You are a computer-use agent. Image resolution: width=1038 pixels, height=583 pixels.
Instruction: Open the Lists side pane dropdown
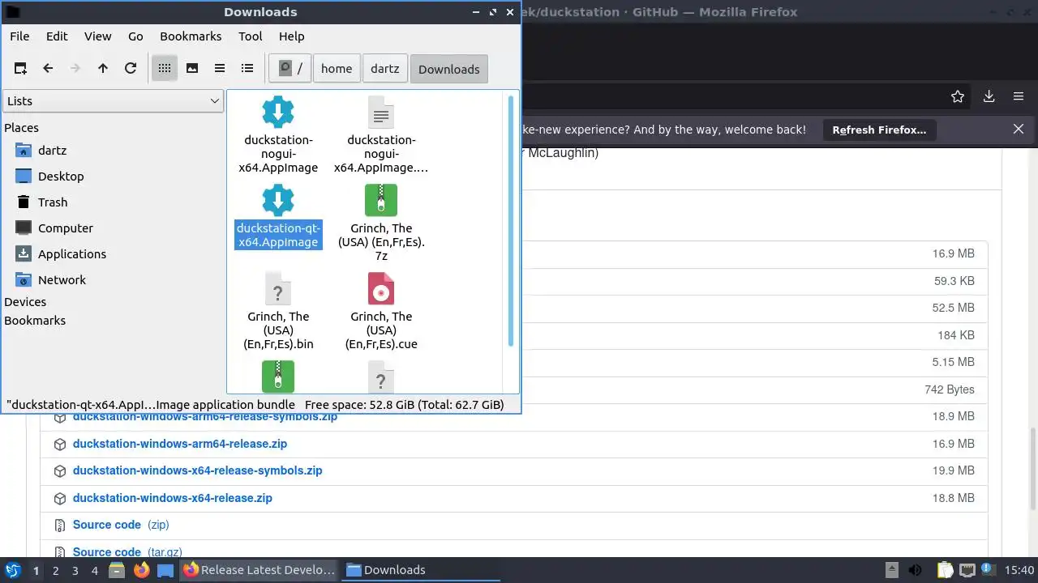[113, 101]
